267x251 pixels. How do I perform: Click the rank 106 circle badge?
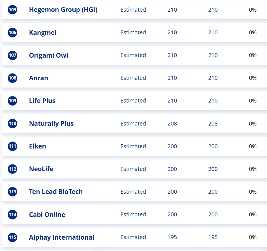click(x=12, y=33)
